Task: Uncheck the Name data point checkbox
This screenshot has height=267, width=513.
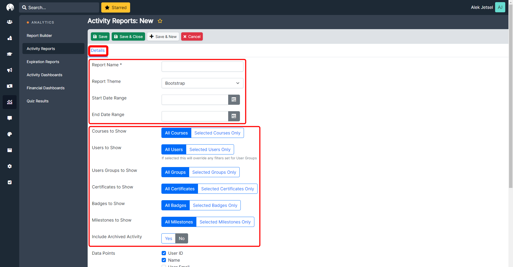Action: [164, 260]
